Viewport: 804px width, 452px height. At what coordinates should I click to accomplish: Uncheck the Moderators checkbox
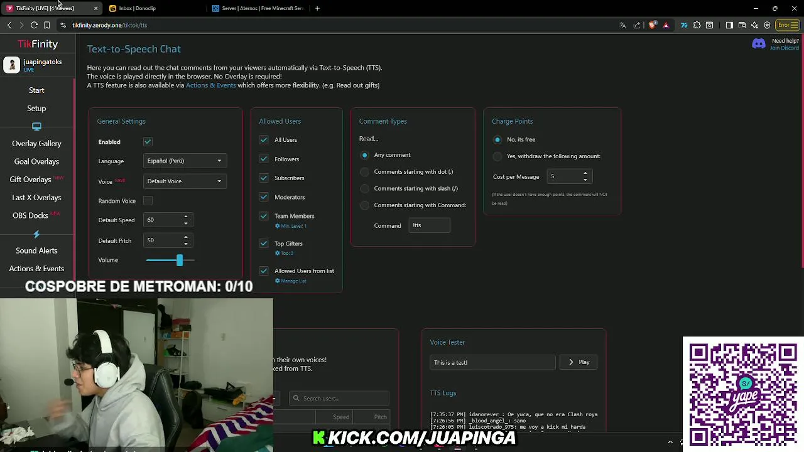[x=264, y=197]
